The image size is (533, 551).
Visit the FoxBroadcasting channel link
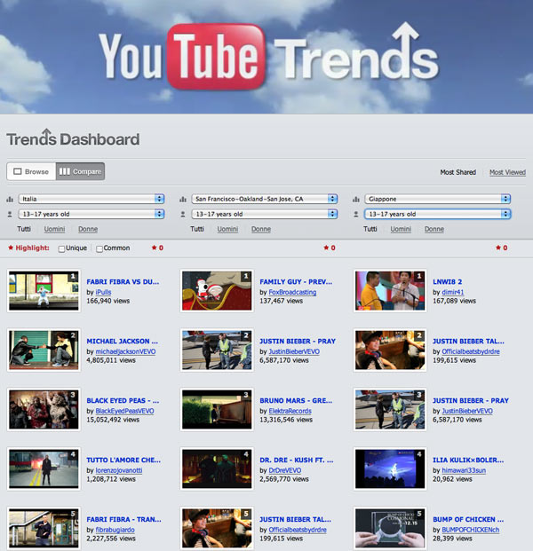(x=292, y=292)
